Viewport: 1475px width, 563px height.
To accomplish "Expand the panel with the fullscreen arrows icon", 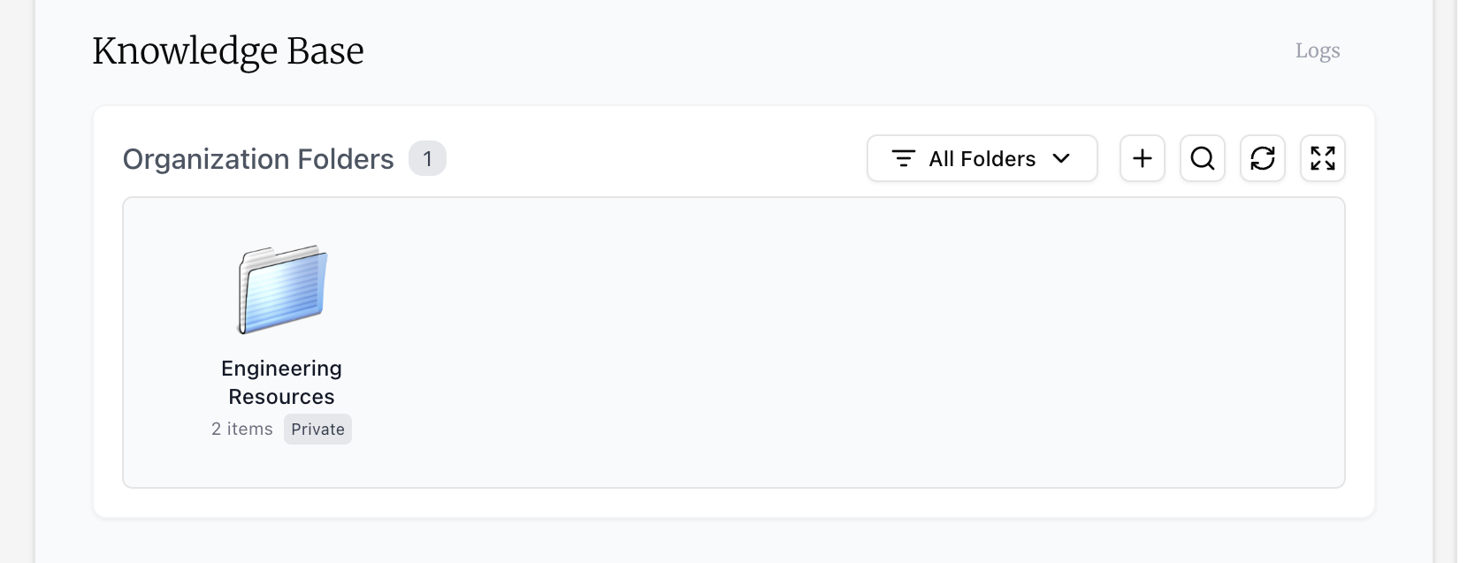I will click(1322, 158).
